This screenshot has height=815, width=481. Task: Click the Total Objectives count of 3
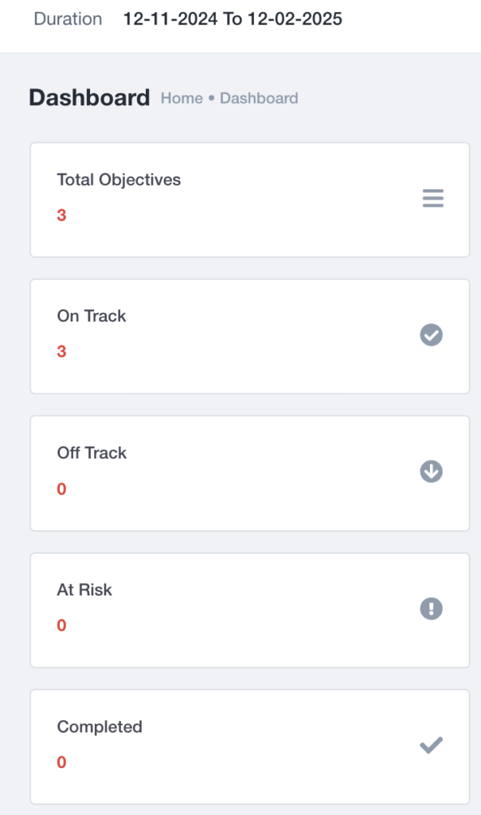61,215
